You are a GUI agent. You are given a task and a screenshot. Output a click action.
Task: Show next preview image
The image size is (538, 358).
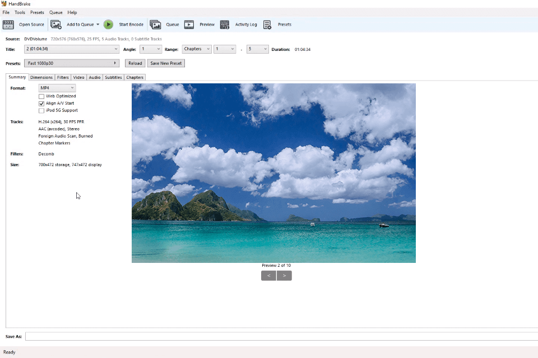click(x=284, y=275)
